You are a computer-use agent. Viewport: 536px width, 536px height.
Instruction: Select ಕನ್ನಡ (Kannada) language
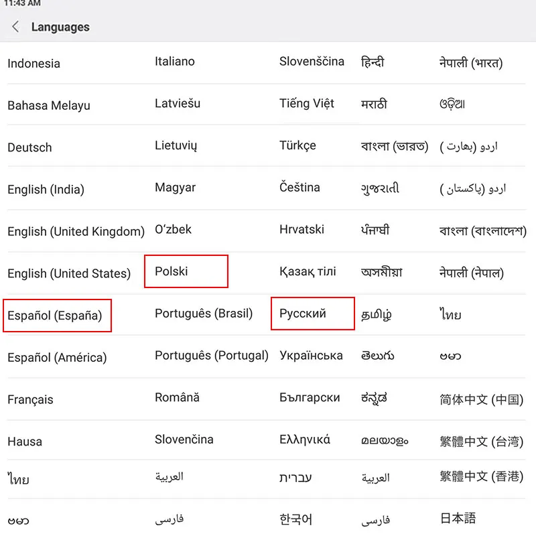tap(374, 399)
